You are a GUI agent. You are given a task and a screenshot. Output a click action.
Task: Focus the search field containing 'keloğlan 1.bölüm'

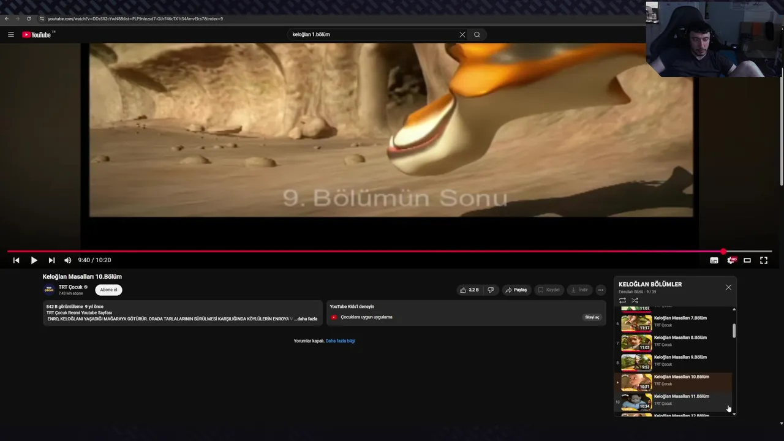tap(374, 34)
